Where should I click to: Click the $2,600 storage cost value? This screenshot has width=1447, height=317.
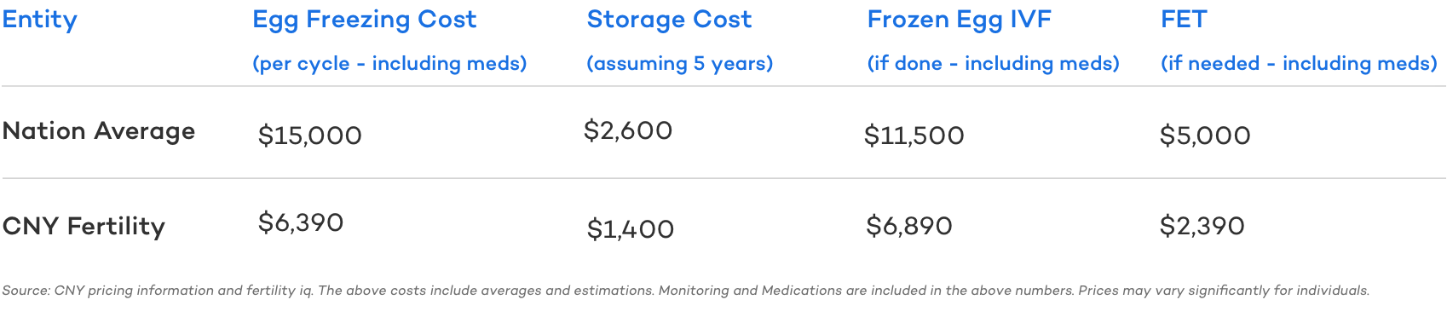coord(628,130)
